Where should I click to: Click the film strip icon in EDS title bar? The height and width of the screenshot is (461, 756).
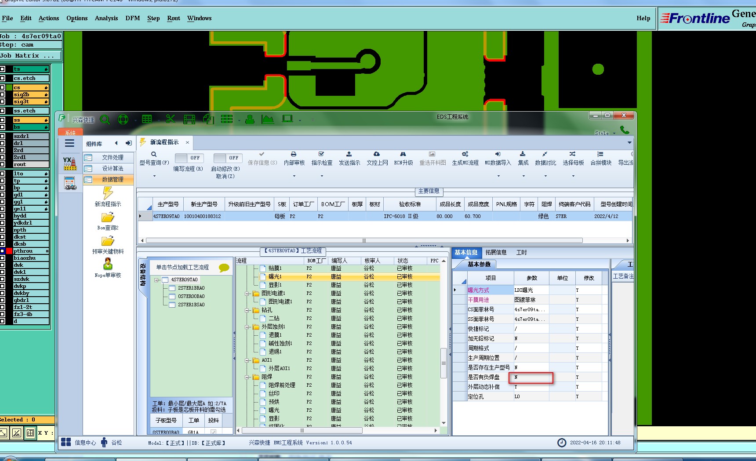click(189, 119)
